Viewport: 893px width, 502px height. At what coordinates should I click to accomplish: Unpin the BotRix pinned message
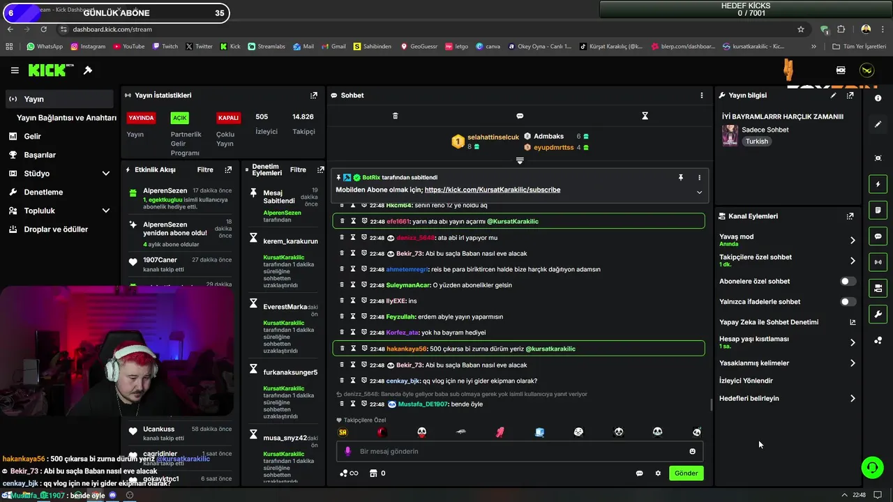pos(681,178)
